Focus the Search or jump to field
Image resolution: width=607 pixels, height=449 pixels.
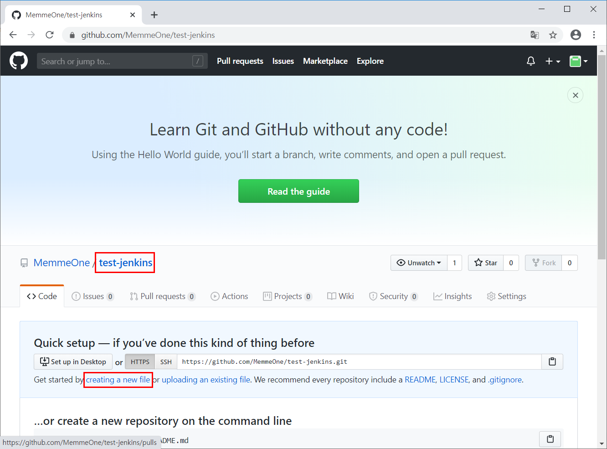click(x=122, y=61)
